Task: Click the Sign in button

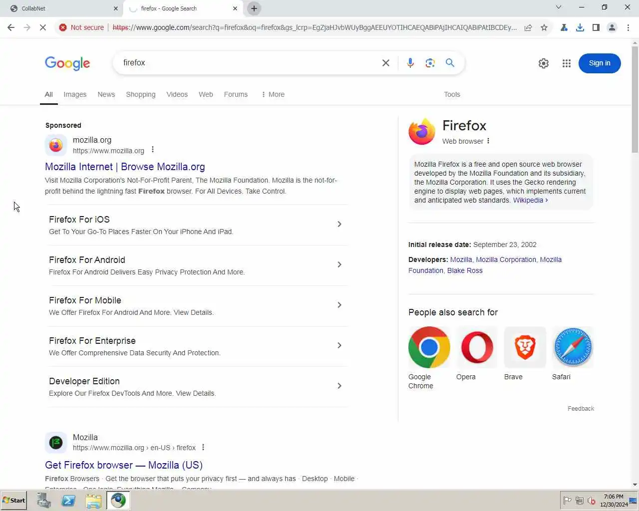Action: [x=600, y=63]
